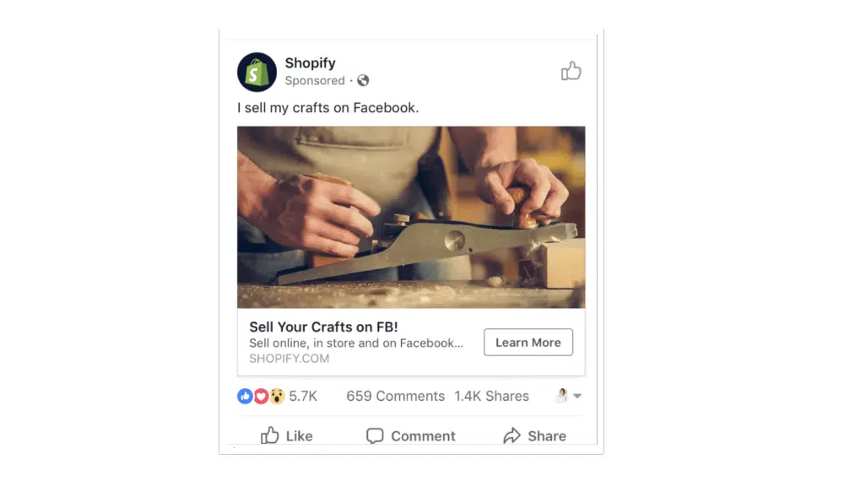This screenshot has width=844, height=486.
Task: Click the globe public audience icon
Action: coord(363,81)
